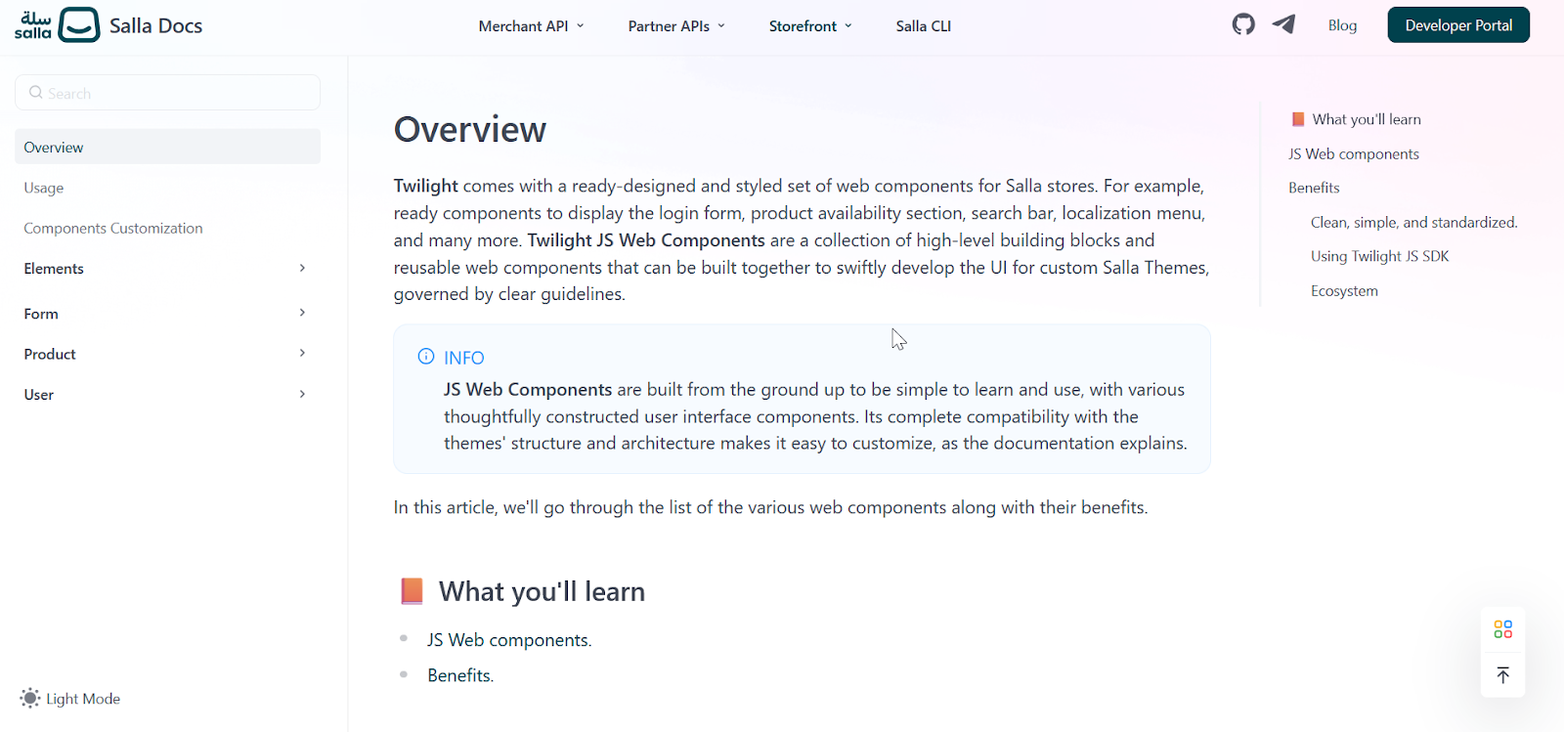Open the Merchant API dropdown menu

click(x=531, y=26)
